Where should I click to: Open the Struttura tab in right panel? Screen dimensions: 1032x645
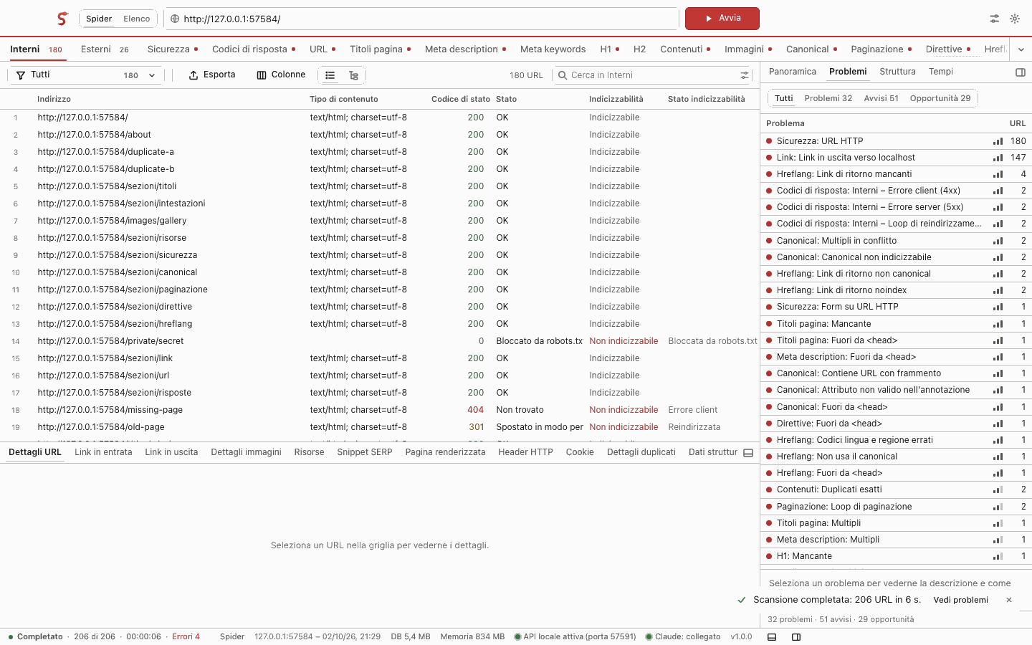tap(897, 72)
